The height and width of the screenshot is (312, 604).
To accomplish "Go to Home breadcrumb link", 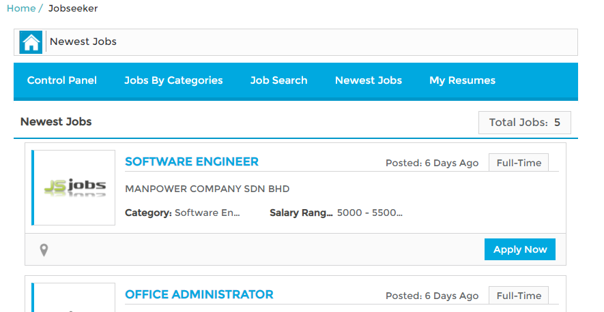I will (20, 8).
